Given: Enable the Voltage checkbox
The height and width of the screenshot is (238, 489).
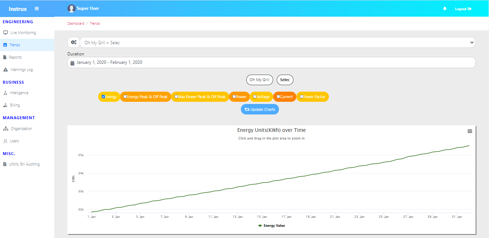Looking at the screenshot, I should point(255,97).
